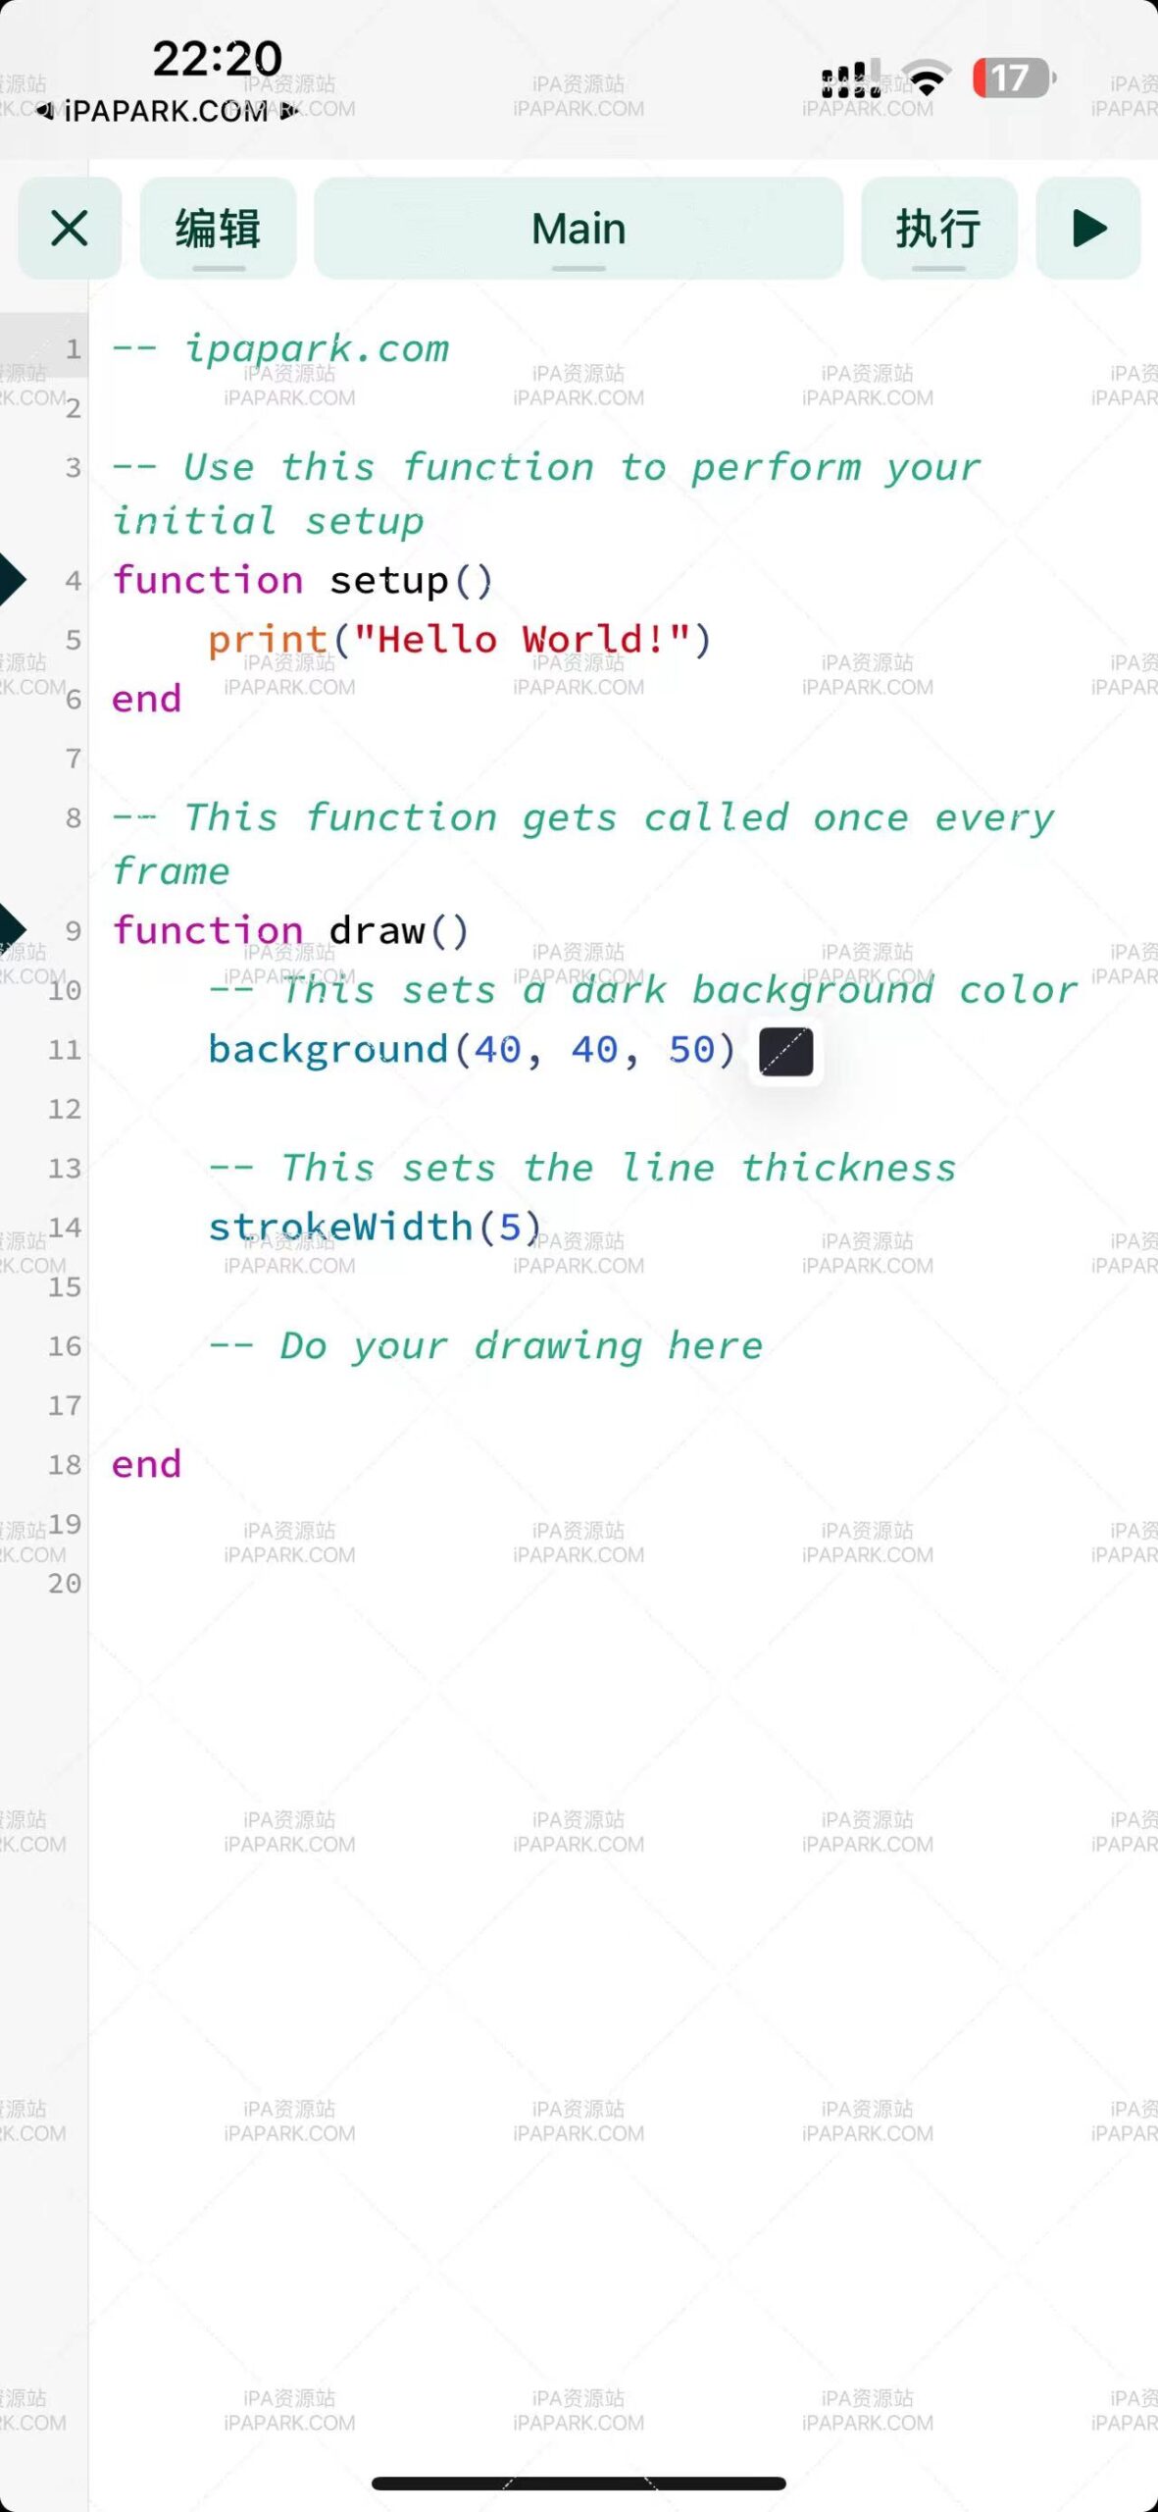Place cursor in the "Hello World!" string
Image resolution: width=1158 pixels, height=2512 pixels.
click(x=520, y=640)
